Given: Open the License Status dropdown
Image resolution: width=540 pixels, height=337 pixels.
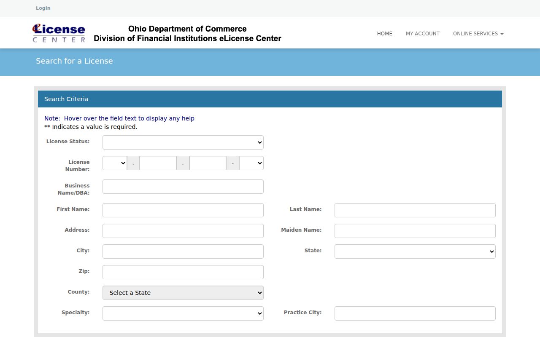Looking at the screenshot, I should click(183, 142).
